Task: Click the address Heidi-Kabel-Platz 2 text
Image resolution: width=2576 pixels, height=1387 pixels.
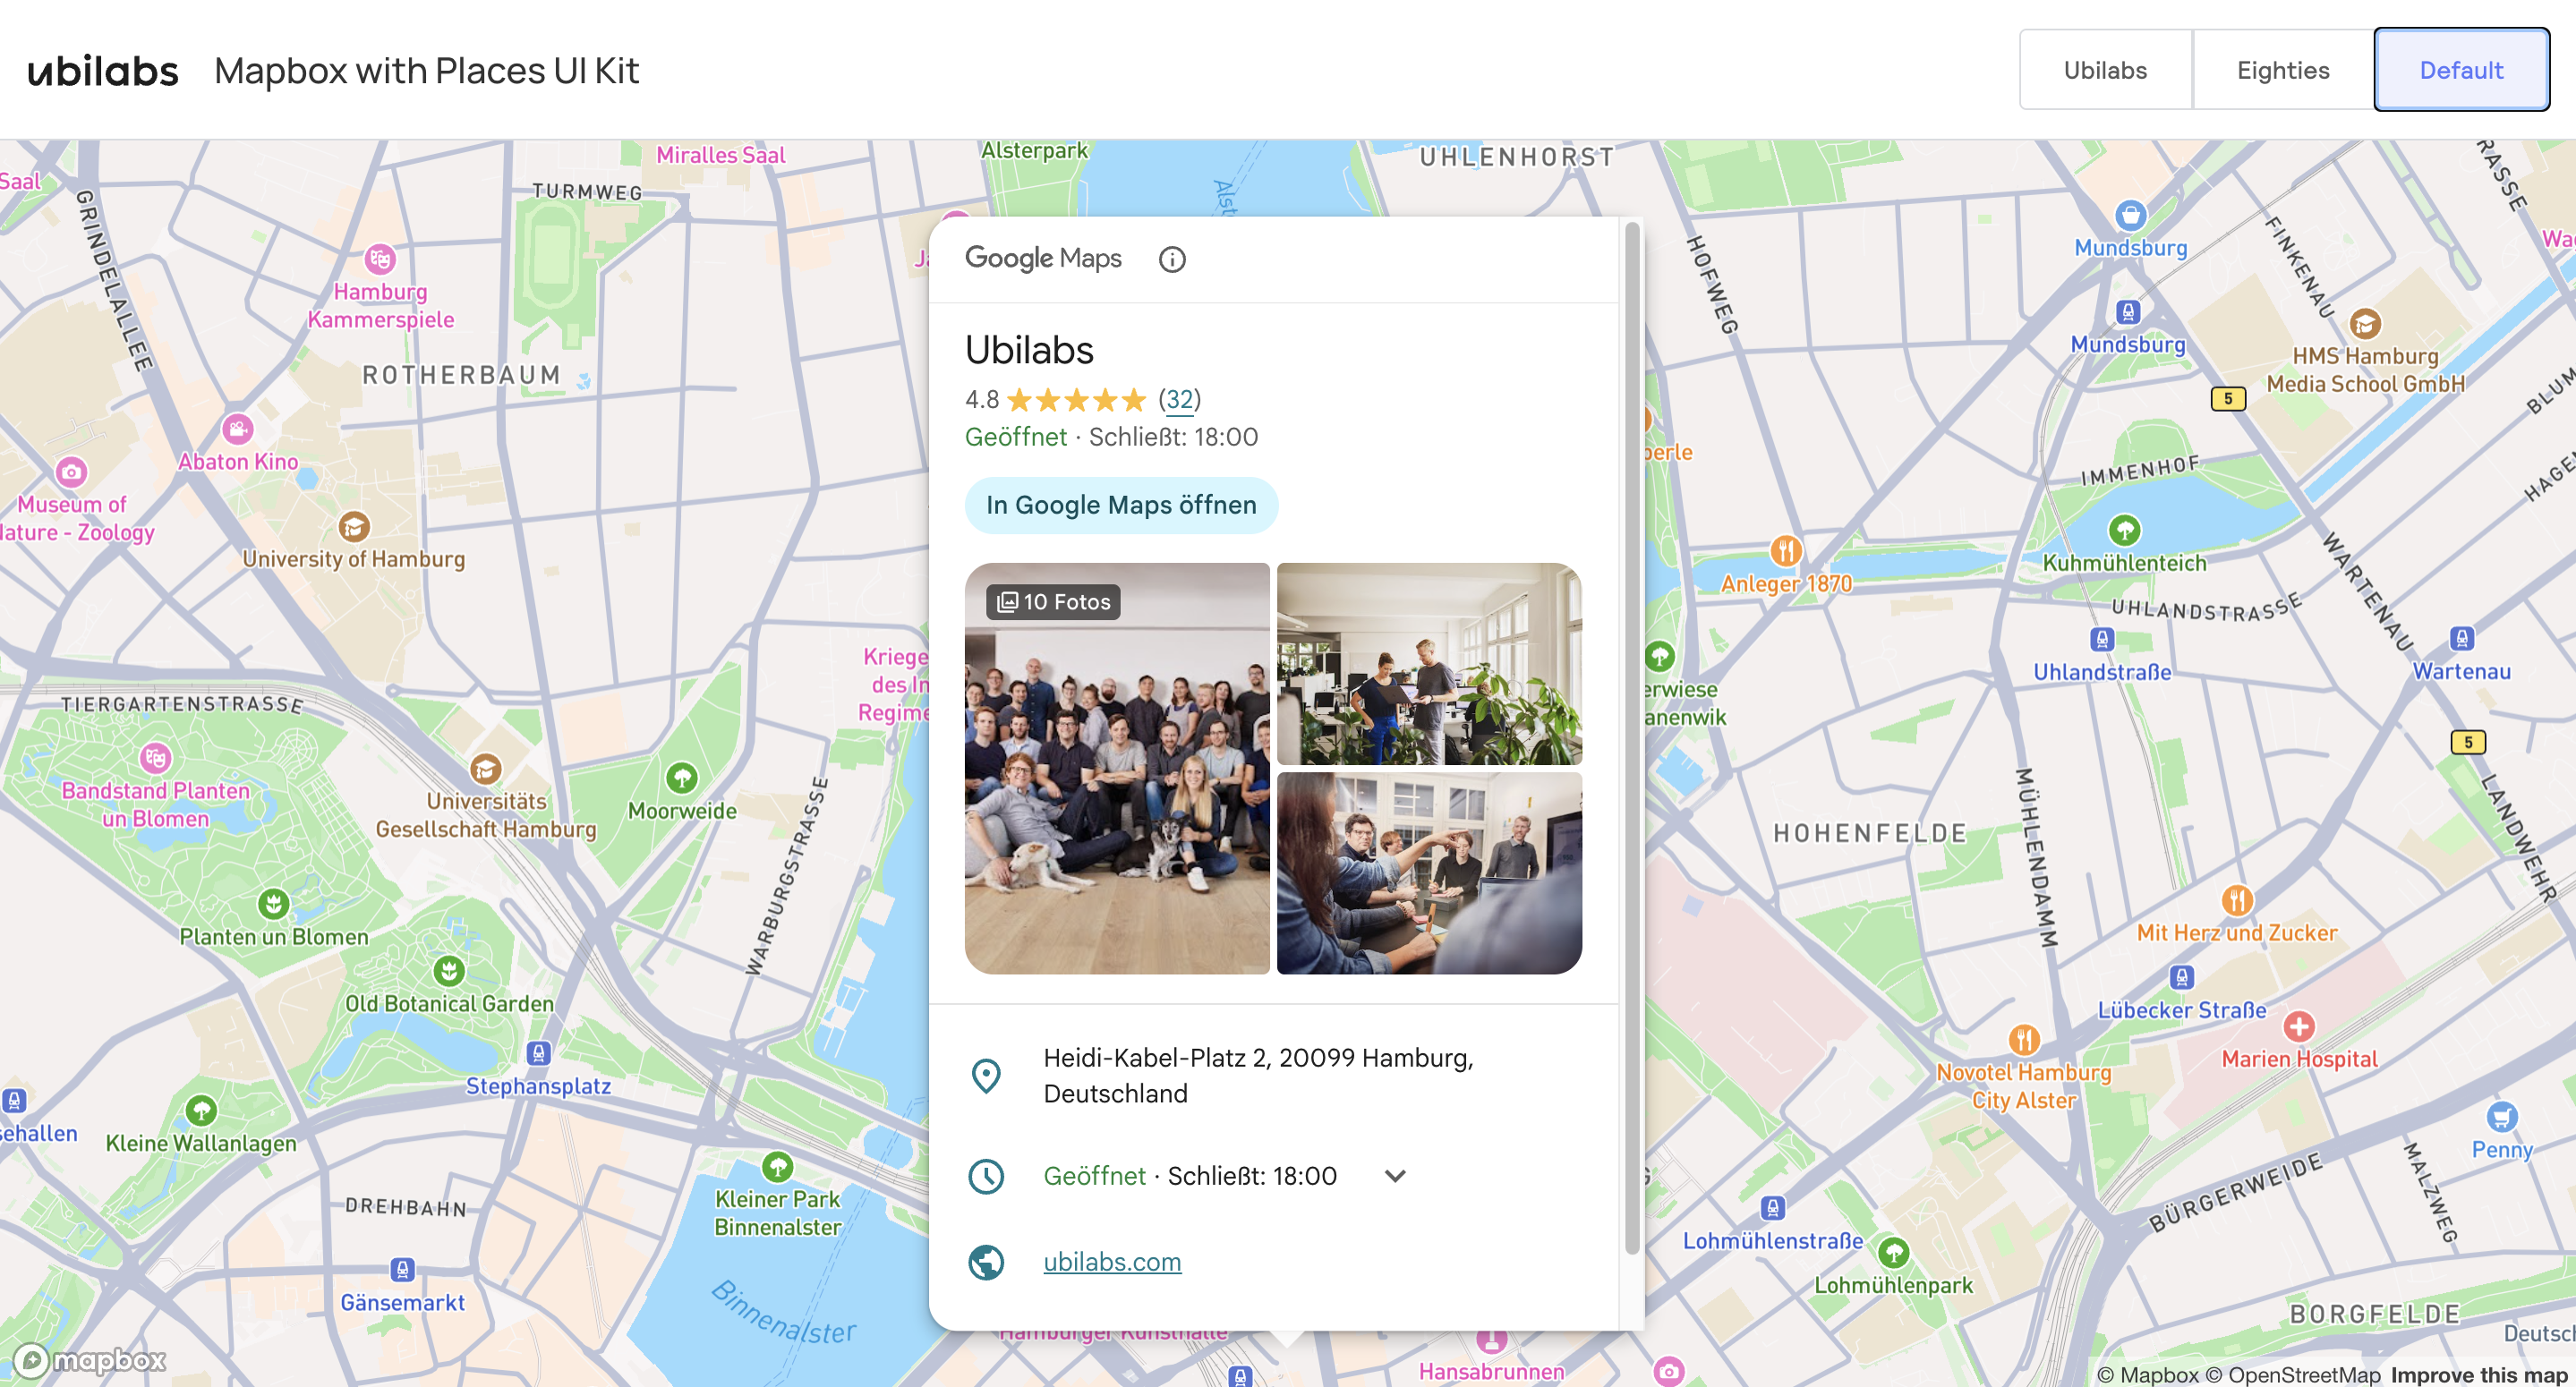Action: (x=1258, y=1076)
